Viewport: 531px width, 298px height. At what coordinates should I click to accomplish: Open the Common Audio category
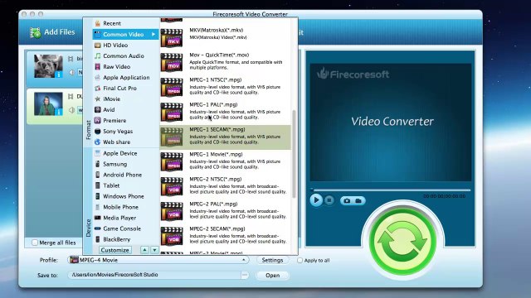125,55
